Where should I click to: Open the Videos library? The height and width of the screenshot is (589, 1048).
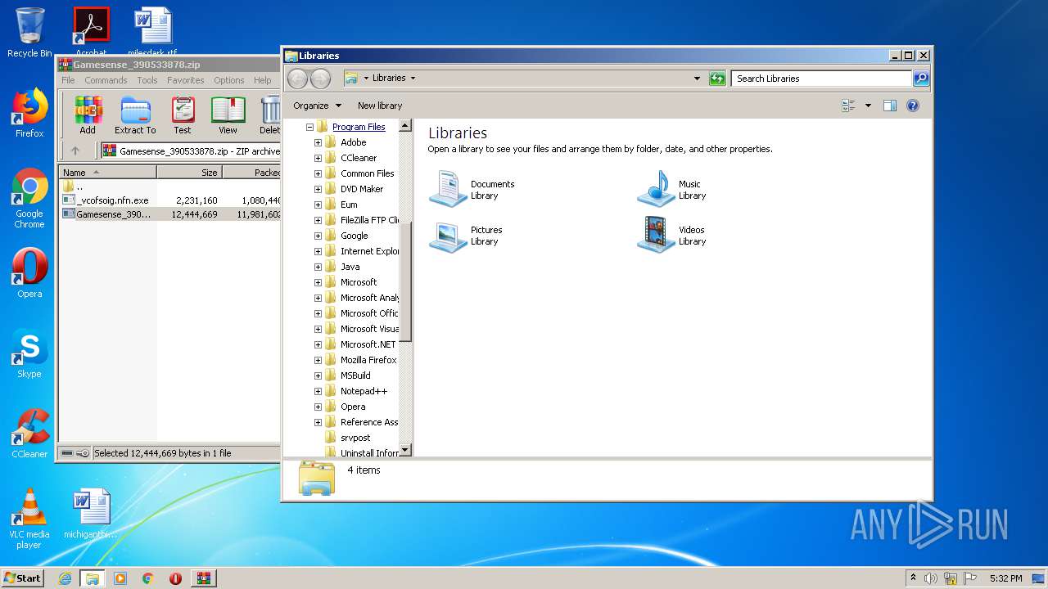[672, 235]
